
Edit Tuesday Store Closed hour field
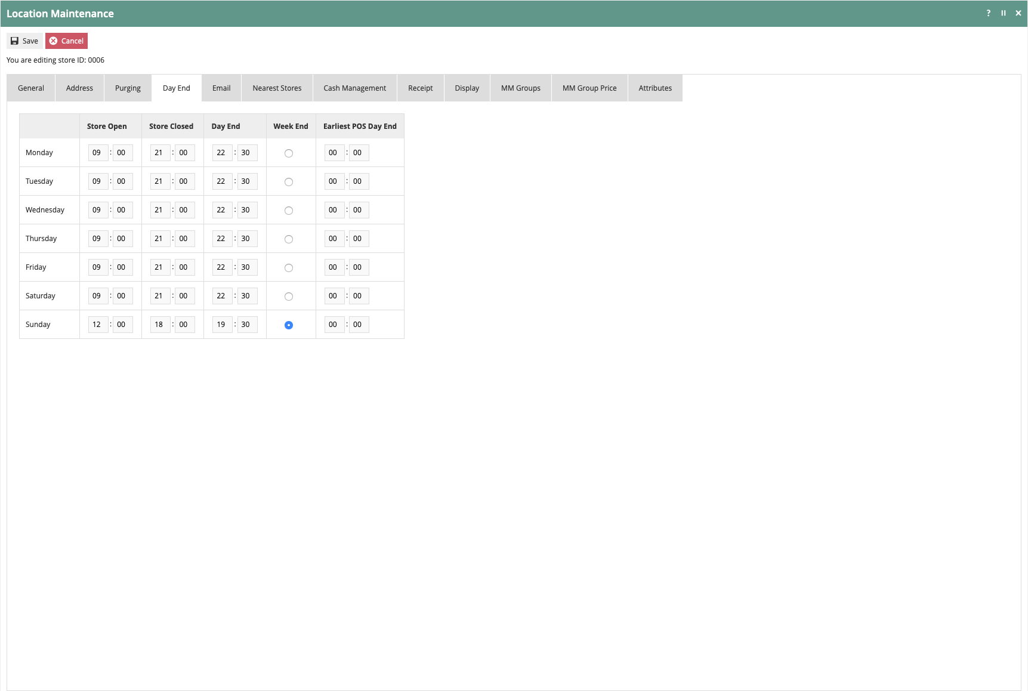pos(160,181)
